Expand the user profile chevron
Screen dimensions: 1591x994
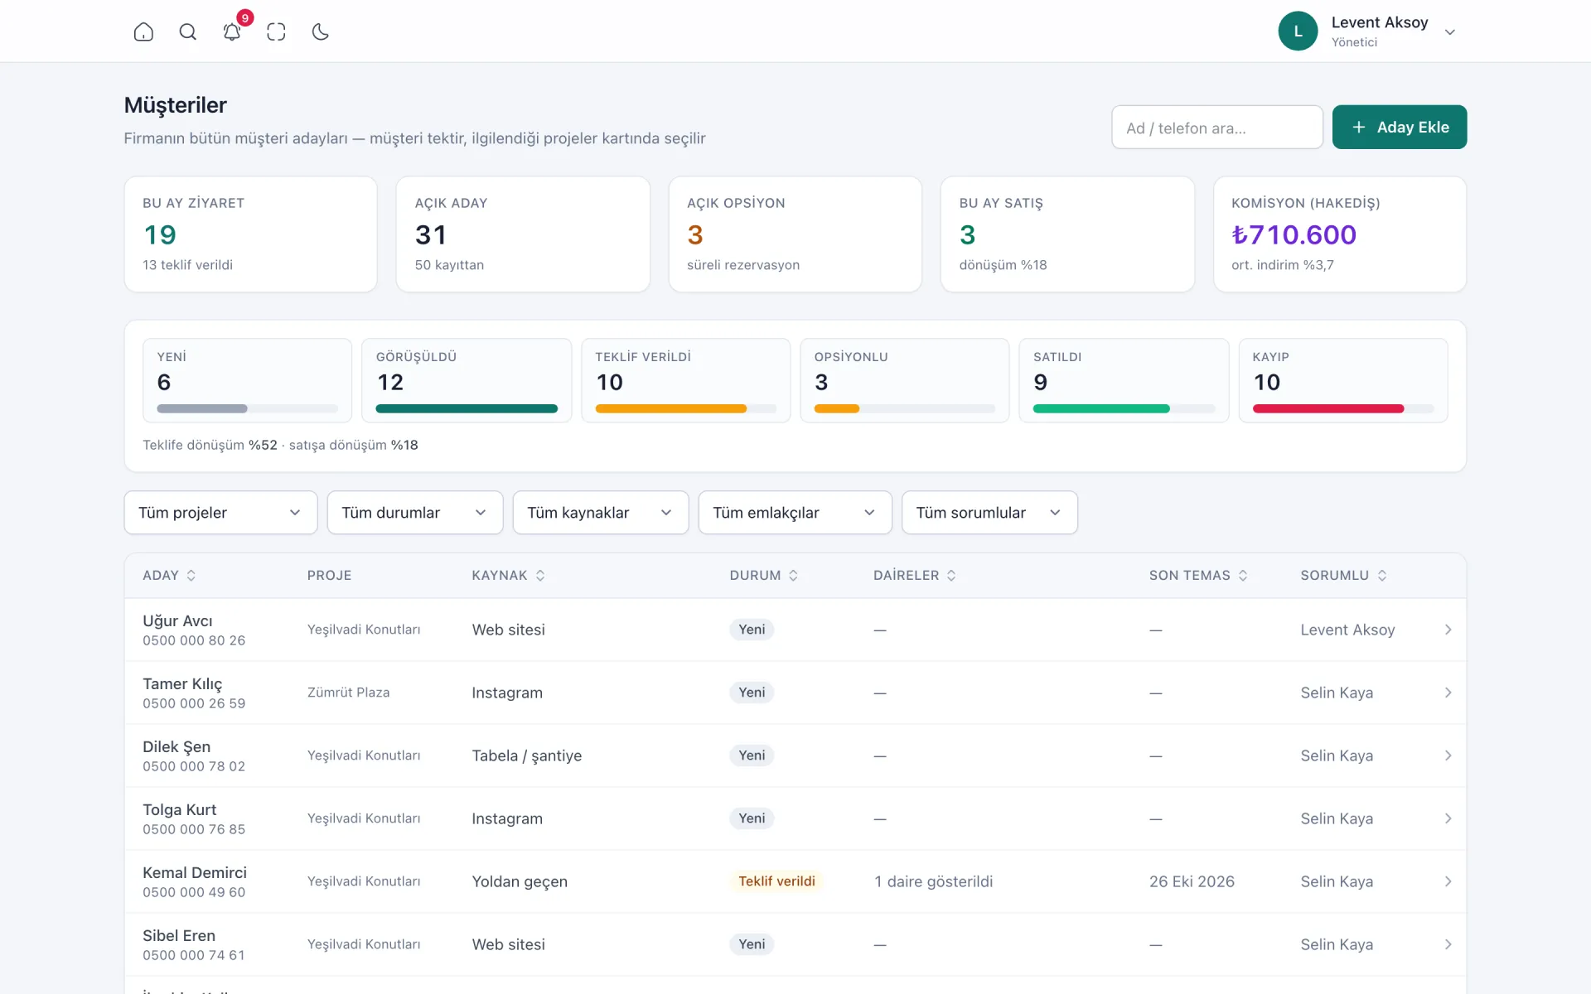[1449, 32]
